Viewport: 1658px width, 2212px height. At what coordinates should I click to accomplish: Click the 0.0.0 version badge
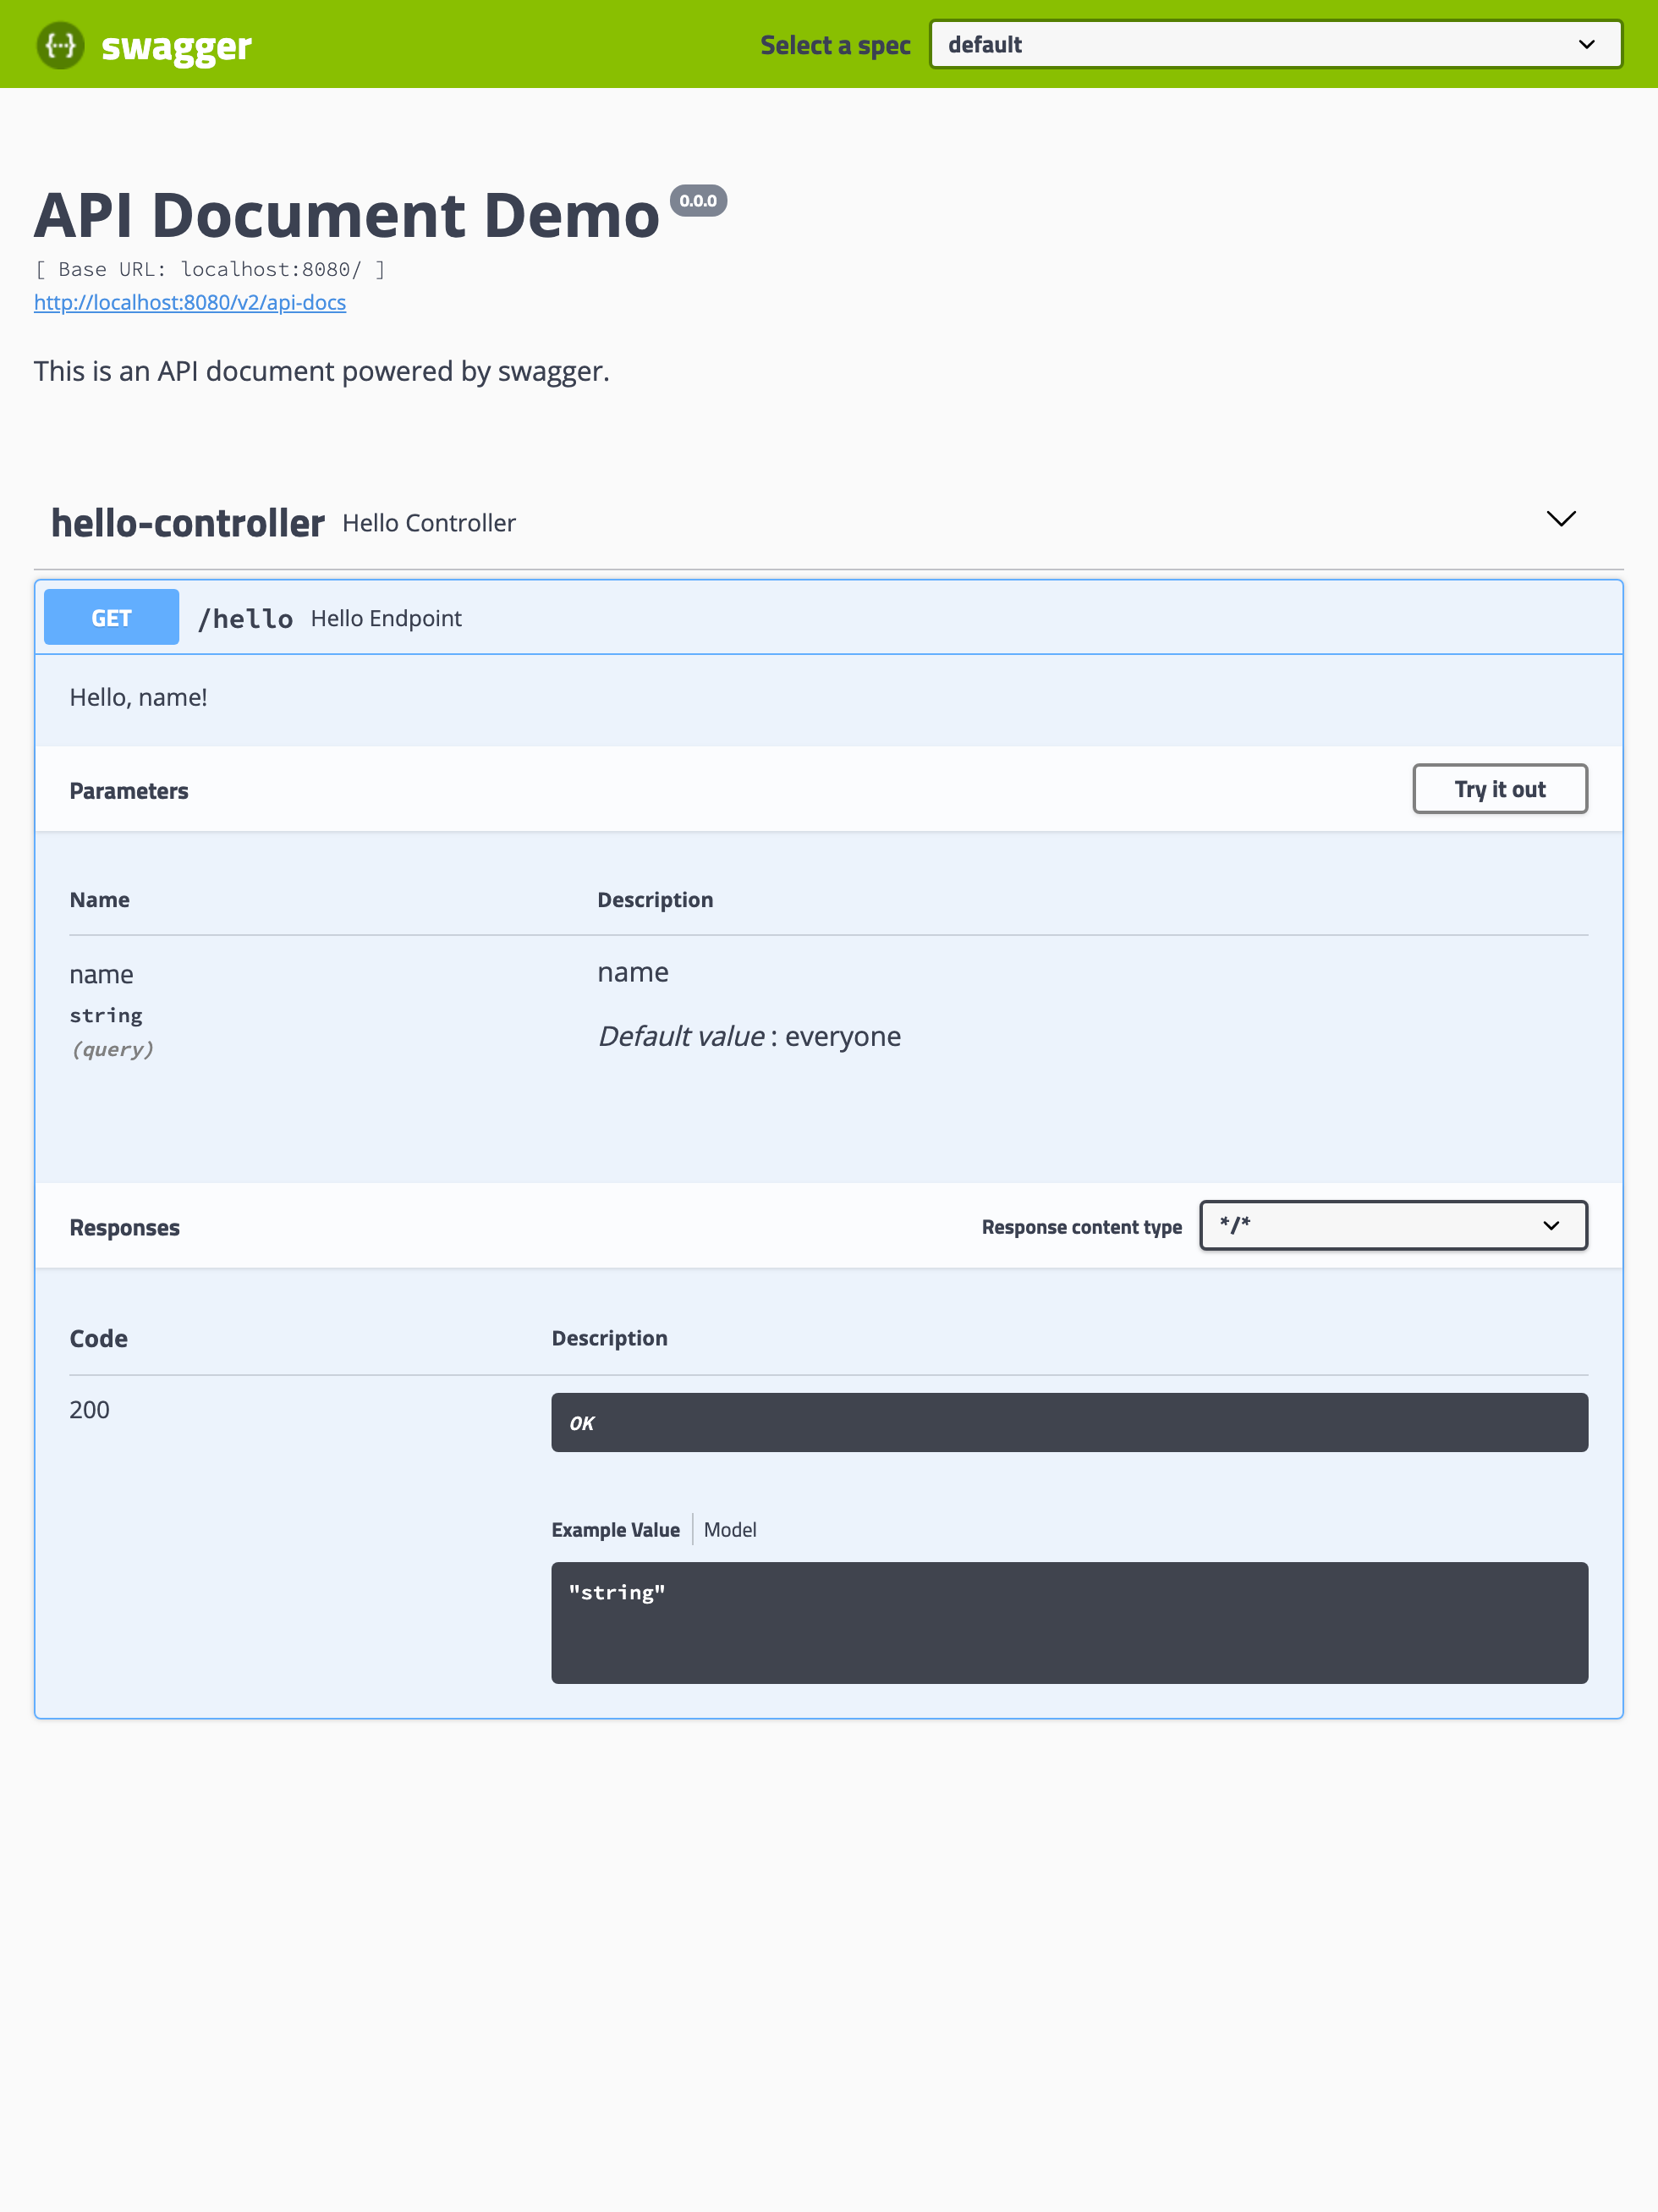[698, 201]
